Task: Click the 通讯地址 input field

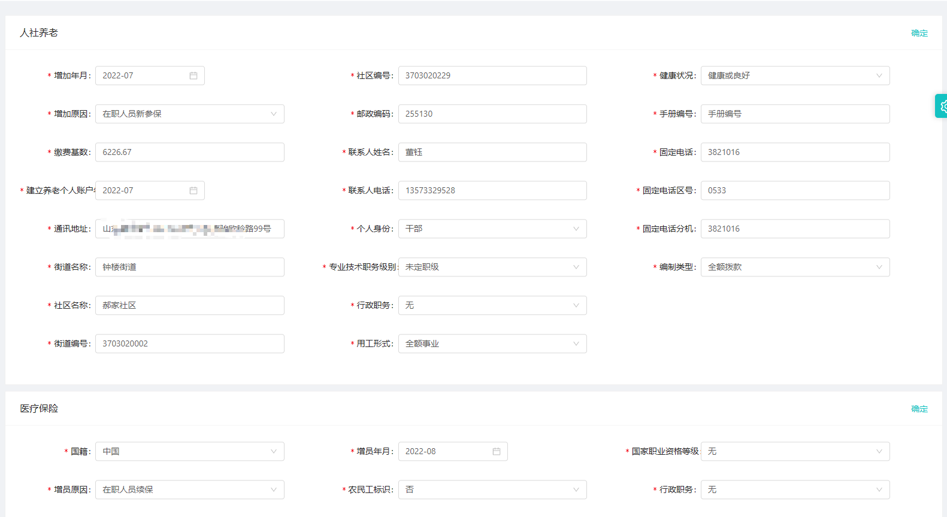Action: tap(190, 229)
